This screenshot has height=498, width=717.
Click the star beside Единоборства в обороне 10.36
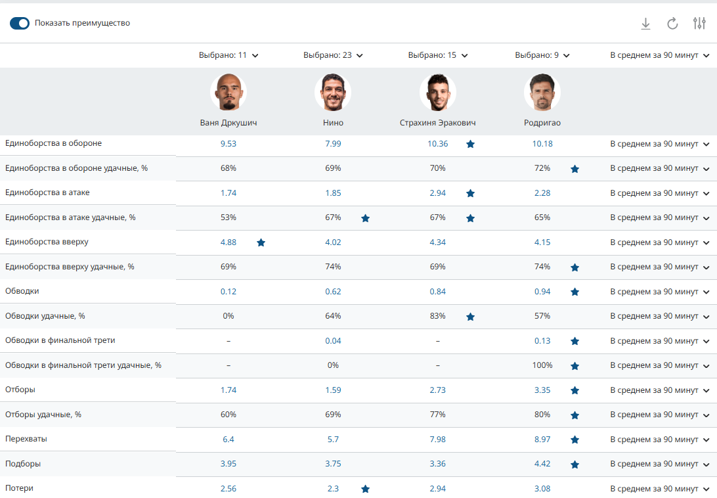(470, 144)
